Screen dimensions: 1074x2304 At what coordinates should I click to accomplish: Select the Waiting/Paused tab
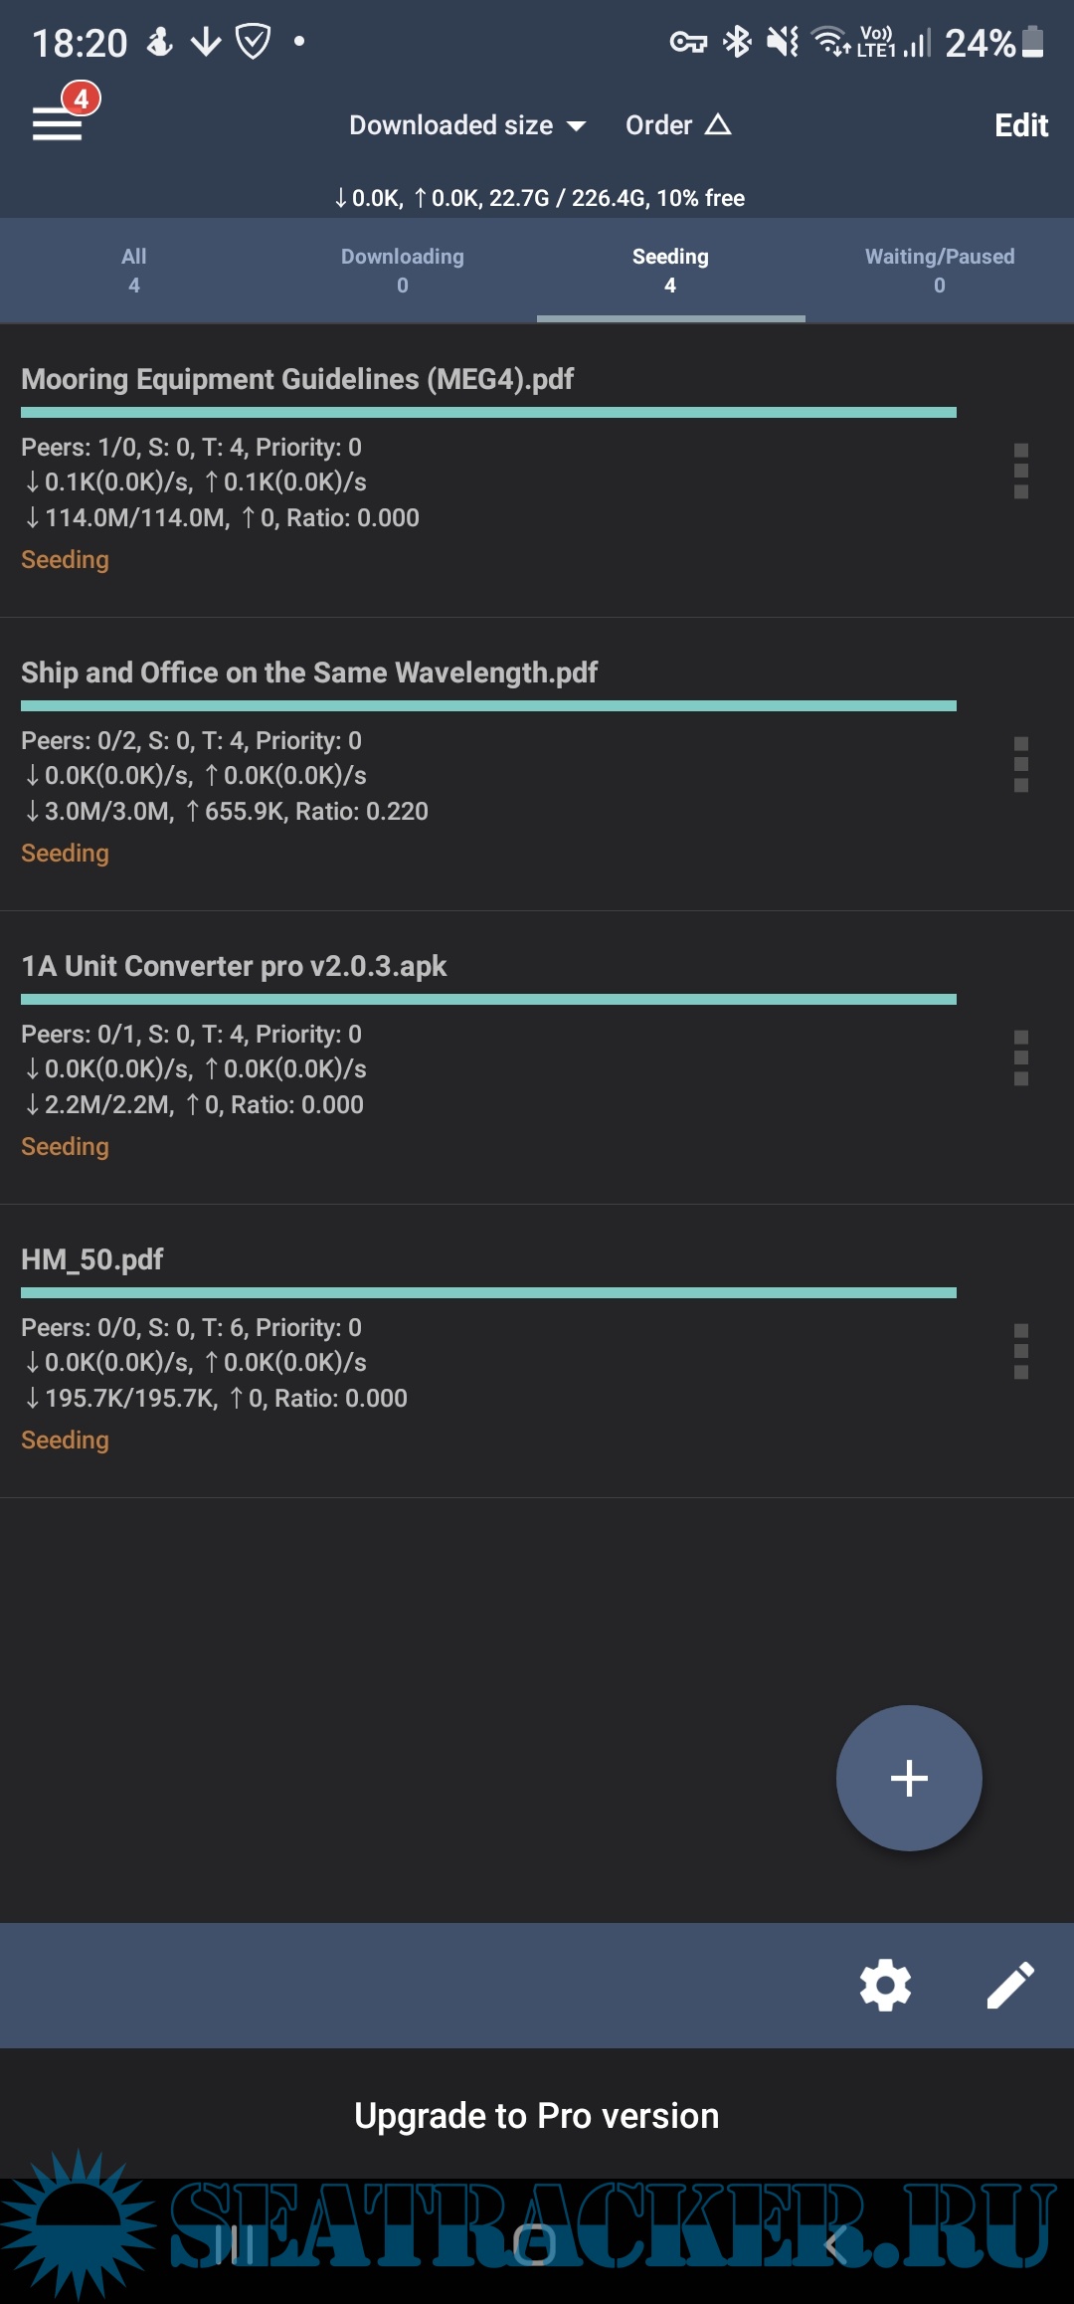point(940,271)
